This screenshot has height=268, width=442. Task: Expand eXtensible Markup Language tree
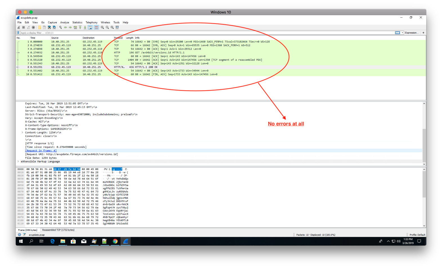(x=18, y=162)
